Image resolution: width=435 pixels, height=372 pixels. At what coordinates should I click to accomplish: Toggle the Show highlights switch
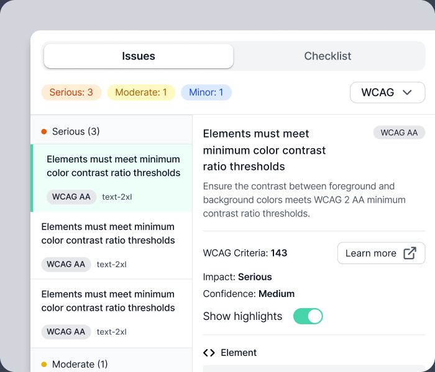tap(308, 316)
